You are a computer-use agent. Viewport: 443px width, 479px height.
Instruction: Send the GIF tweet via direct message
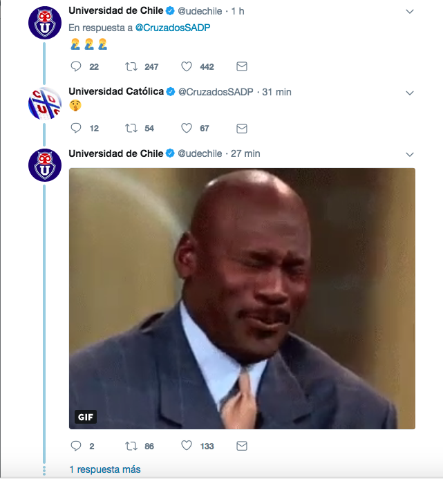click(x=242, y=446)
